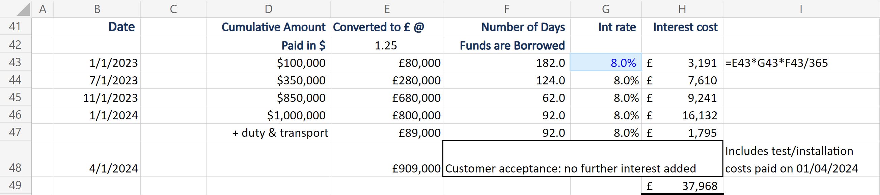Select row 48 header
The width and height of the screenshot is (880, 195).
coord(16,167)
